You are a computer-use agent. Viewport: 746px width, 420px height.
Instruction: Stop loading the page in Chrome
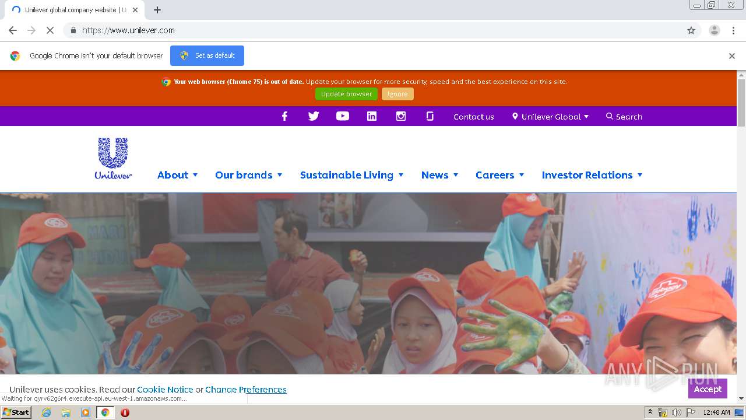(50, 30)
